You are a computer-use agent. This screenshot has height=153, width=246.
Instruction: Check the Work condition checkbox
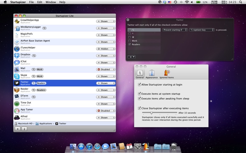(129, 41)
